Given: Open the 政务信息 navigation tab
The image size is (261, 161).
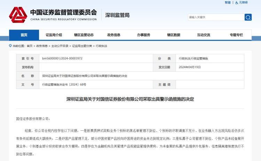Looking at the screenshot, I should point(114,35).
